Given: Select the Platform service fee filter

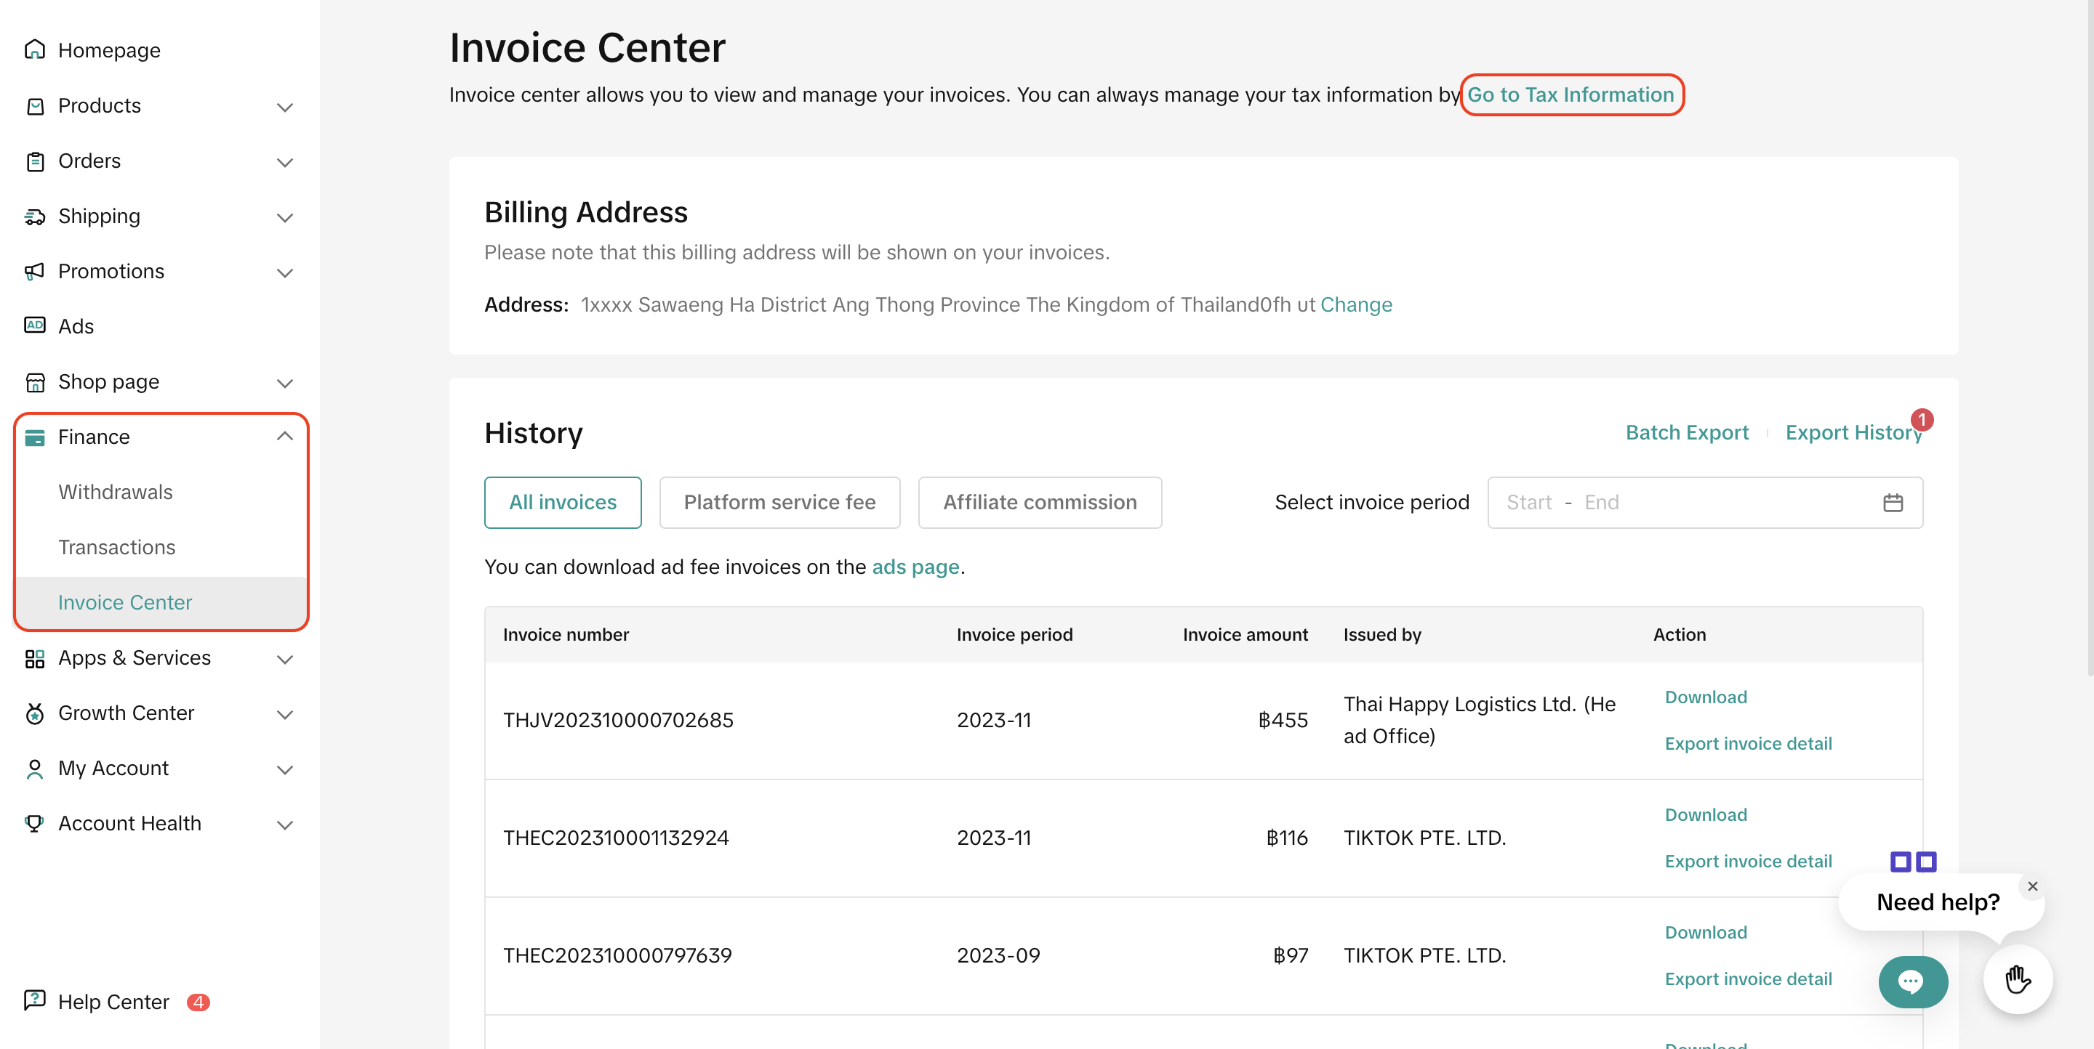Looking at the screenshot, I should [x=779, y=503].
